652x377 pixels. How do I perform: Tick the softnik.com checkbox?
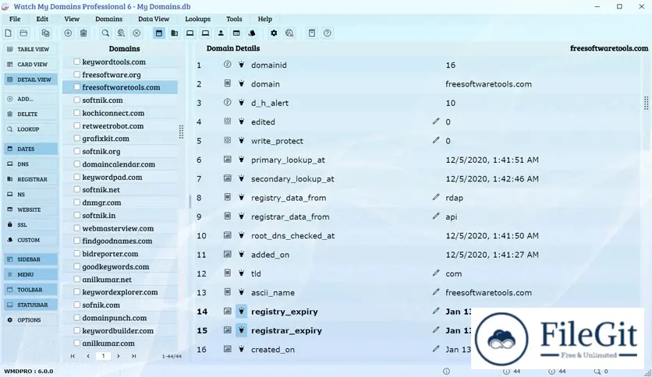point(77,100)
